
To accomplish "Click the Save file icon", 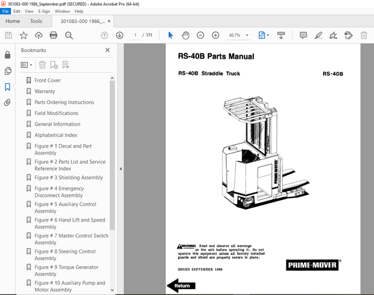I will [8, 36].
